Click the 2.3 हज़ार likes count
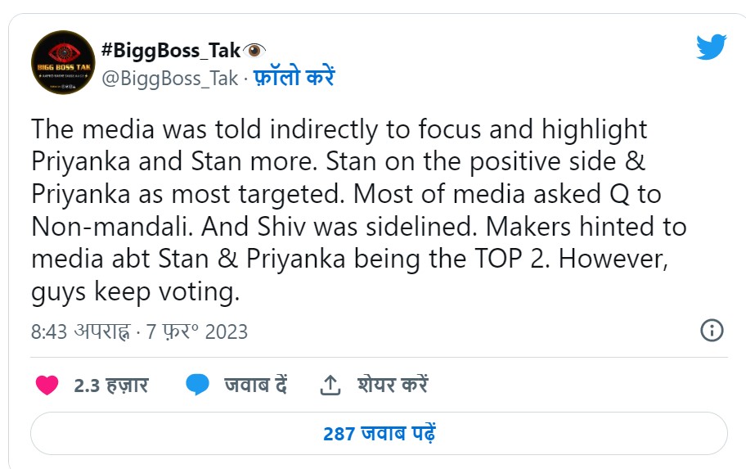The width and height of the screenshot is (746, 469). (111, 385)
